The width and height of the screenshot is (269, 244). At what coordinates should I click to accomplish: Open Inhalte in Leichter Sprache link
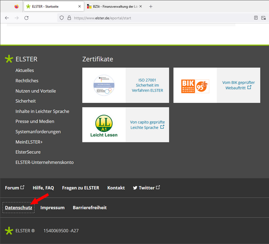pyautogui.click(x=42, y=111)
